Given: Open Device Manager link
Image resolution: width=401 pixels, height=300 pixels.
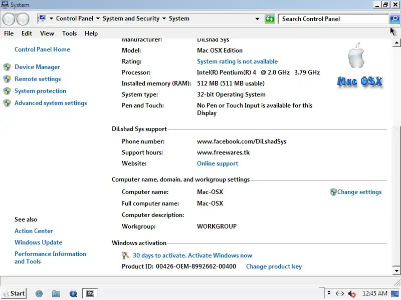Looking at the screenshot, I should coord(37,67).
